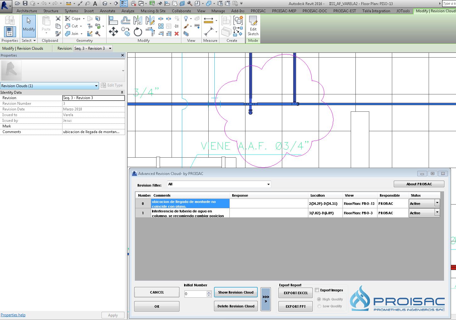Viewport: 456px width, 320px height.
Task: Click the Show Revision Cloud button
Action: 236,292
